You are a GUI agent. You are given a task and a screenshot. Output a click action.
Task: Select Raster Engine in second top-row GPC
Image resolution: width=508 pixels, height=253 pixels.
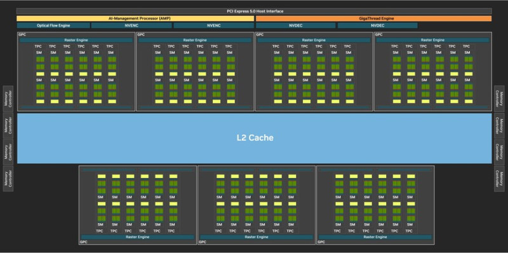(x=195, y=40)
